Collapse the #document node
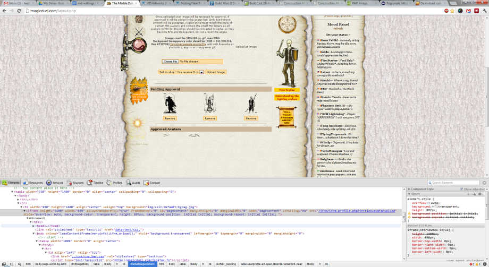489x267 pixels. [x=28, y=218]
